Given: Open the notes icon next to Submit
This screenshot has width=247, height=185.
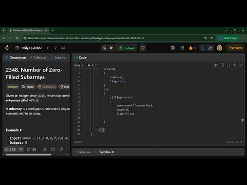Looking at the screenshot, I should [143, 48].
